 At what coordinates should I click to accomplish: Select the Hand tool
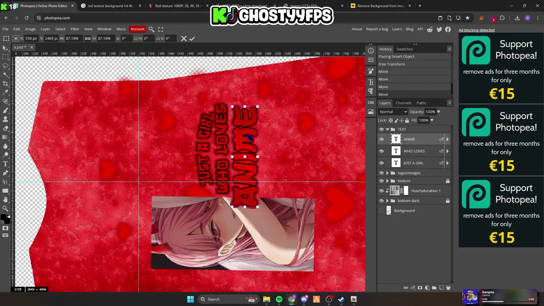6,199
